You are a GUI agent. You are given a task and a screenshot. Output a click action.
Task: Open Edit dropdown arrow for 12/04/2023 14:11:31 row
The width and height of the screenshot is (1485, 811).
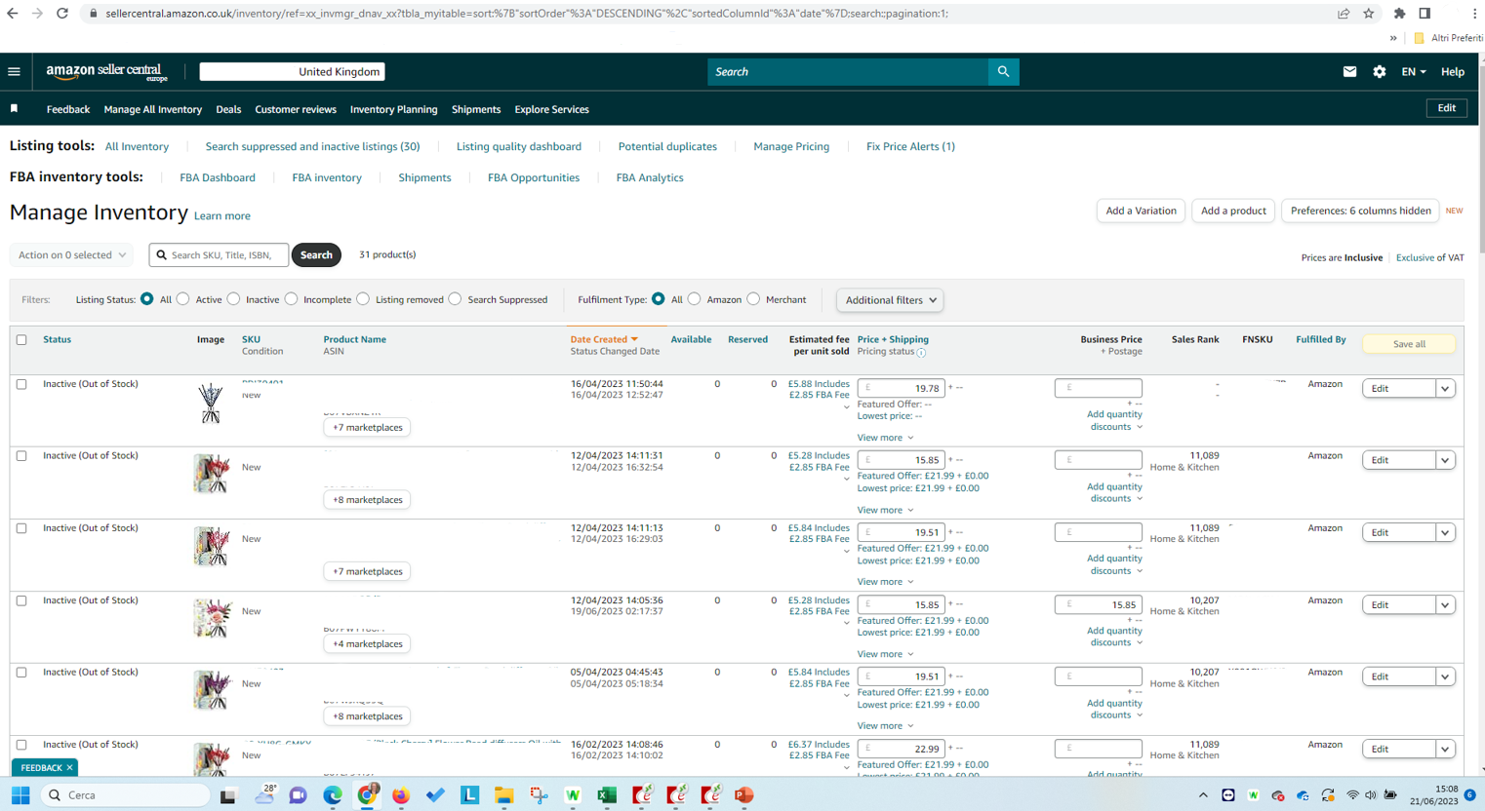[x=1445, y=460]
